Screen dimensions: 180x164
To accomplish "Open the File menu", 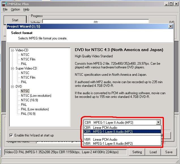I will [x=5, y=9].
